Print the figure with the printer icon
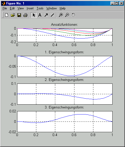The image size is (125, 147). pyautogui.click(x=25, y=15)
